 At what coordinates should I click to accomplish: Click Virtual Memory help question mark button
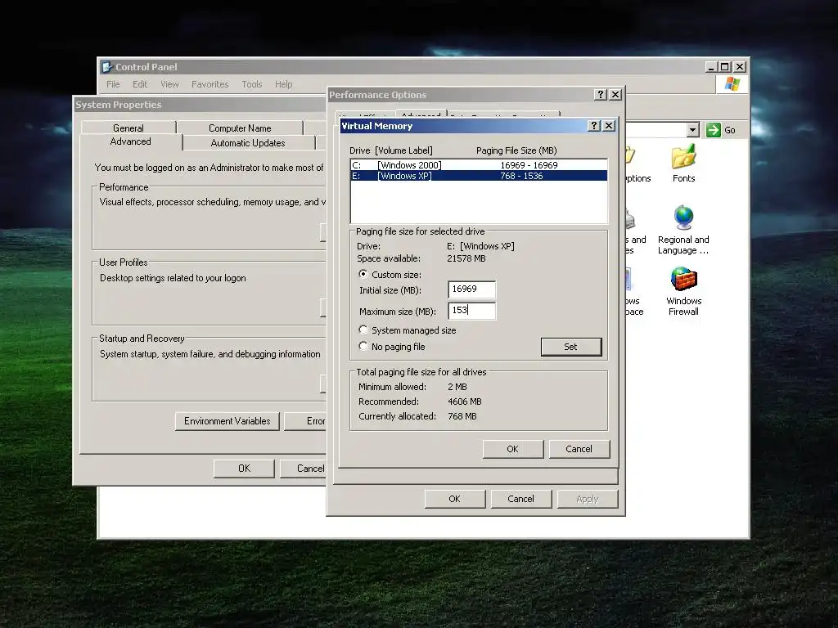click(594, 125)
